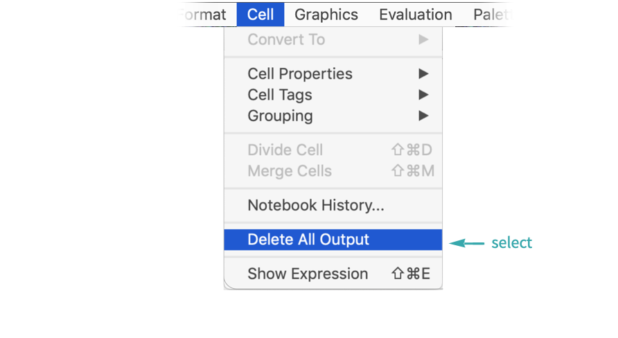The height and width of the screenshot is (338, 618).
Task: Choose Show Expression menu item
Action: click(x=308, y=274)
